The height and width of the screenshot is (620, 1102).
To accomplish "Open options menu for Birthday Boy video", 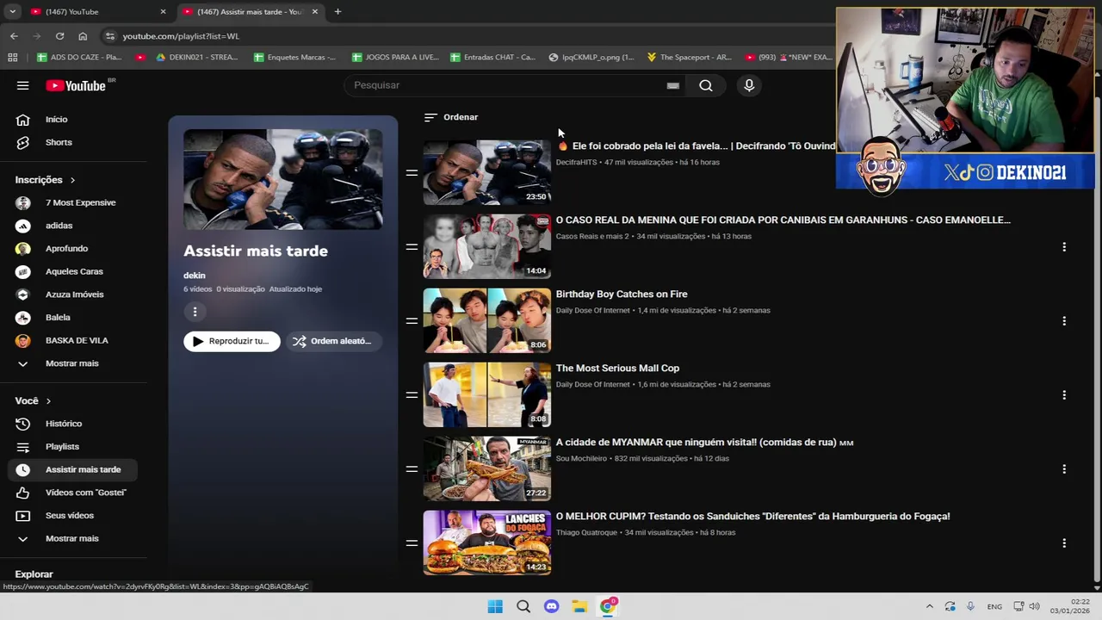I will pos(1064,321).
